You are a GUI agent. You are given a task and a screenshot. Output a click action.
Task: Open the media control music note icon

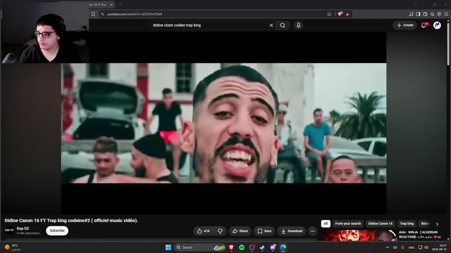tap(411, 14)
